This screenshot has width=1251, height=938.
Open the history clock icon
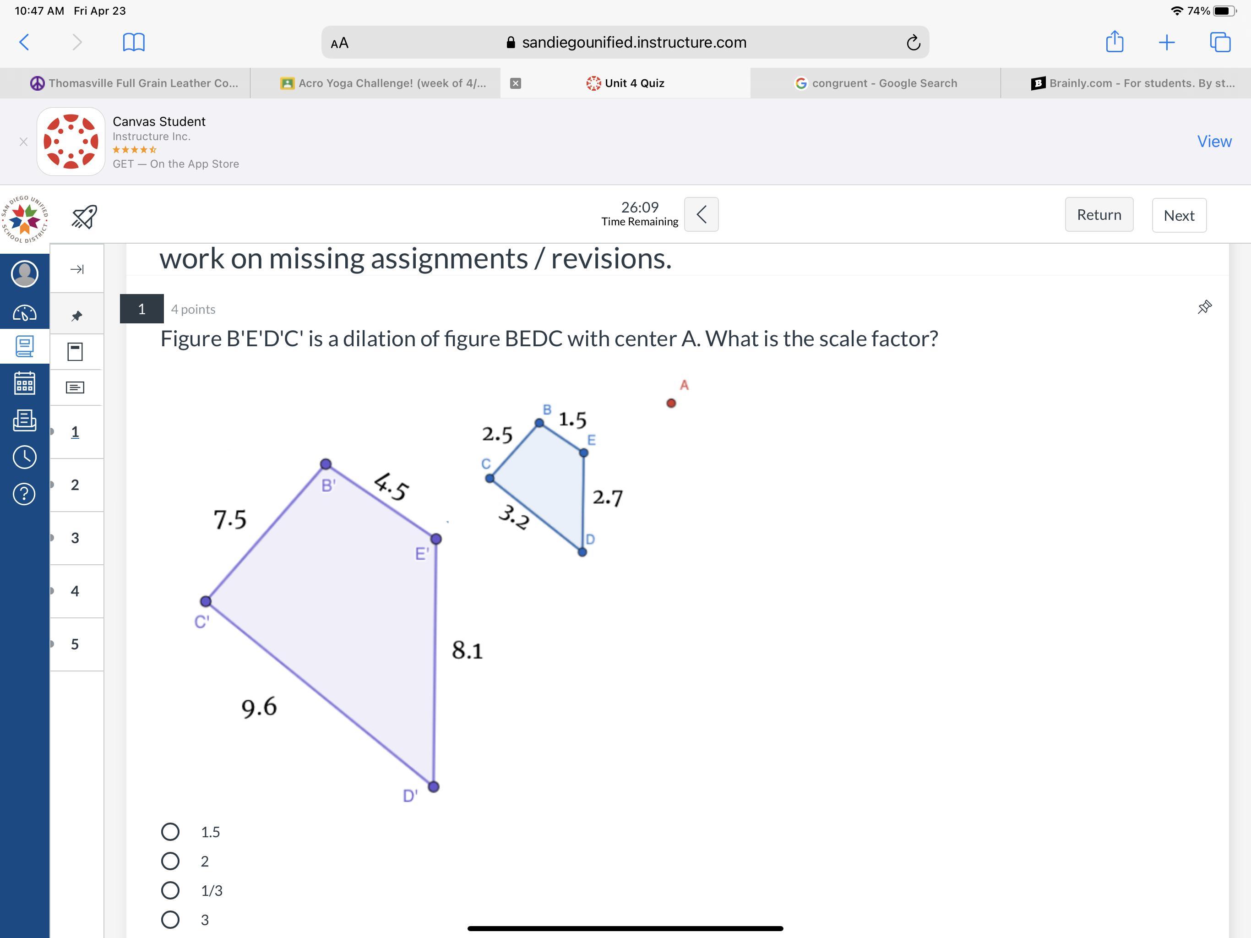click(x=24, y=457)
